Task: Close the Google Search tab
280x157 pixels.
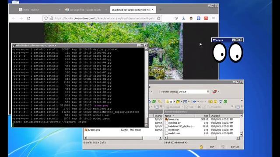Action: click(106, 10)
